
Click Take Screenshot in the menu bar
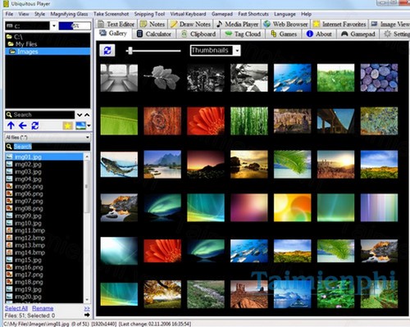(111, 14)
